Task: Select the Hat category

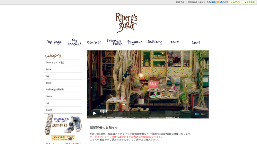Action: click(63, 103)
